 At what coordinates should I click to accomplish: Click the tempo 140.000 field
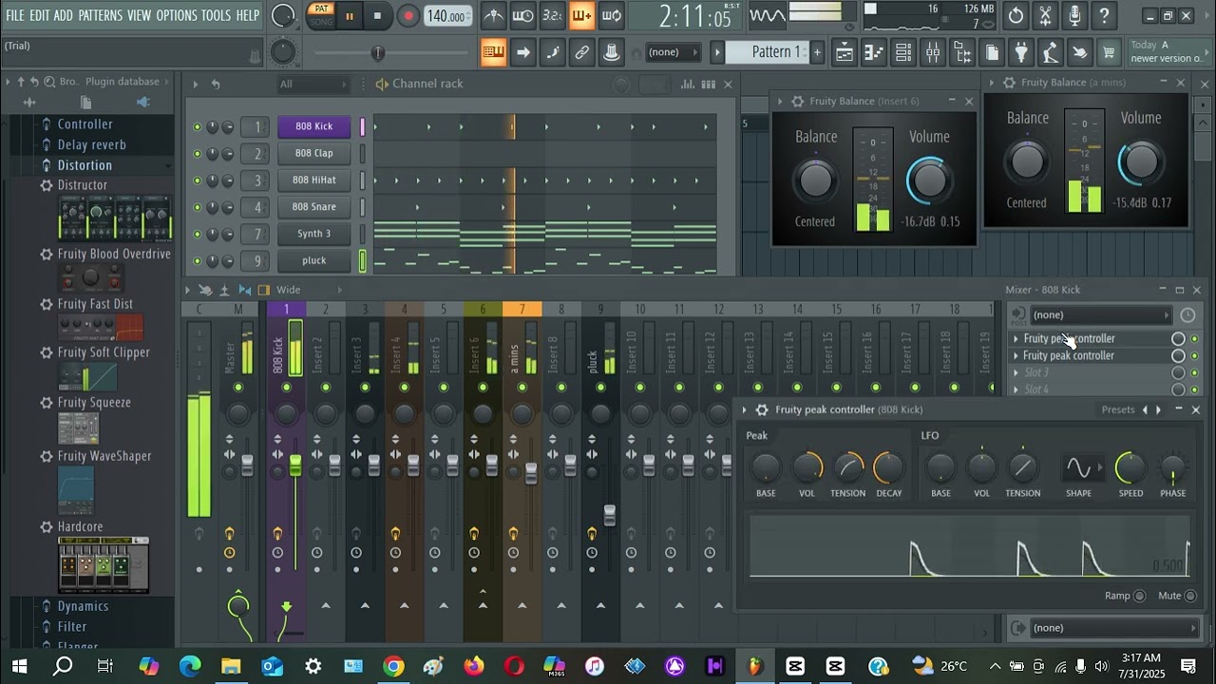click(x=447, y=16)
